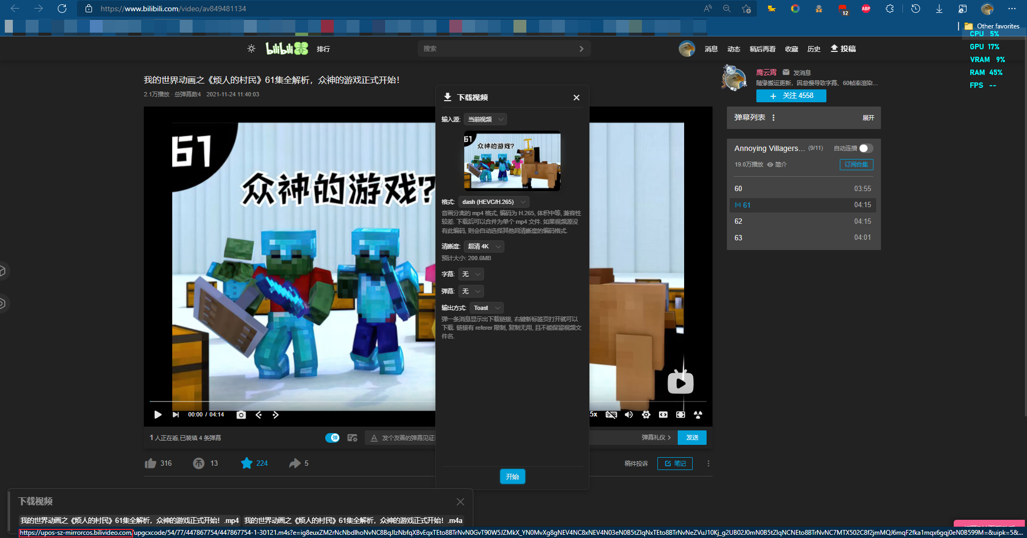Open the 格式 dash (HEVC/H.265) dropdown
This screenshot has width=1027, height=538.
[x=494, y=202]
